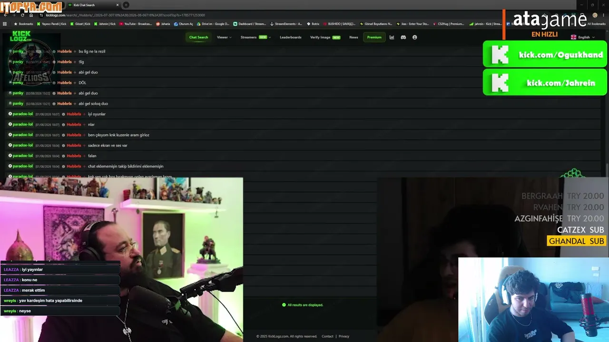Click message text 'sadece ekran ve ses var'
609x342 pixels.
click(108, 145)
